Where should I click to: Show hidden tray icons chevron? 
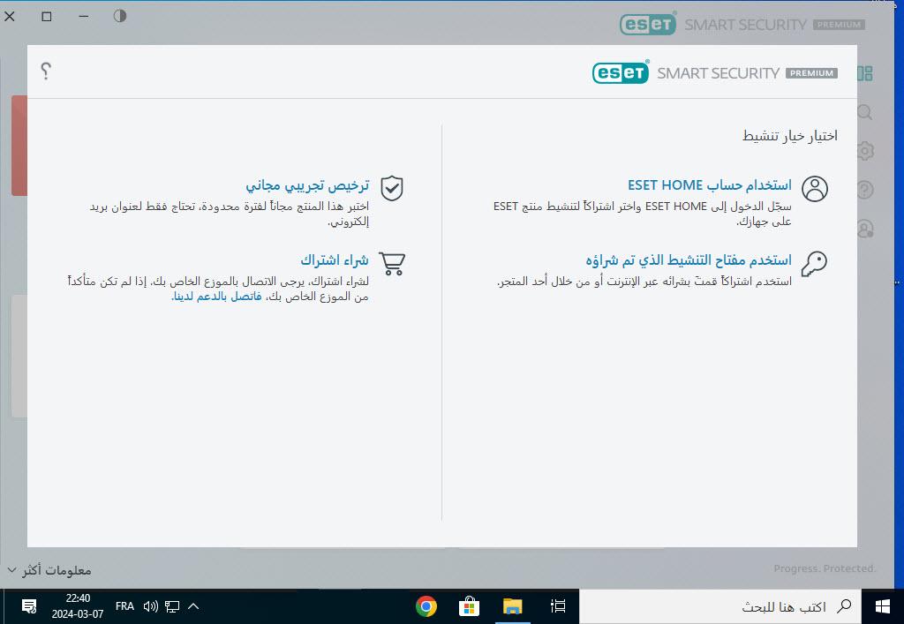(193, 606)
